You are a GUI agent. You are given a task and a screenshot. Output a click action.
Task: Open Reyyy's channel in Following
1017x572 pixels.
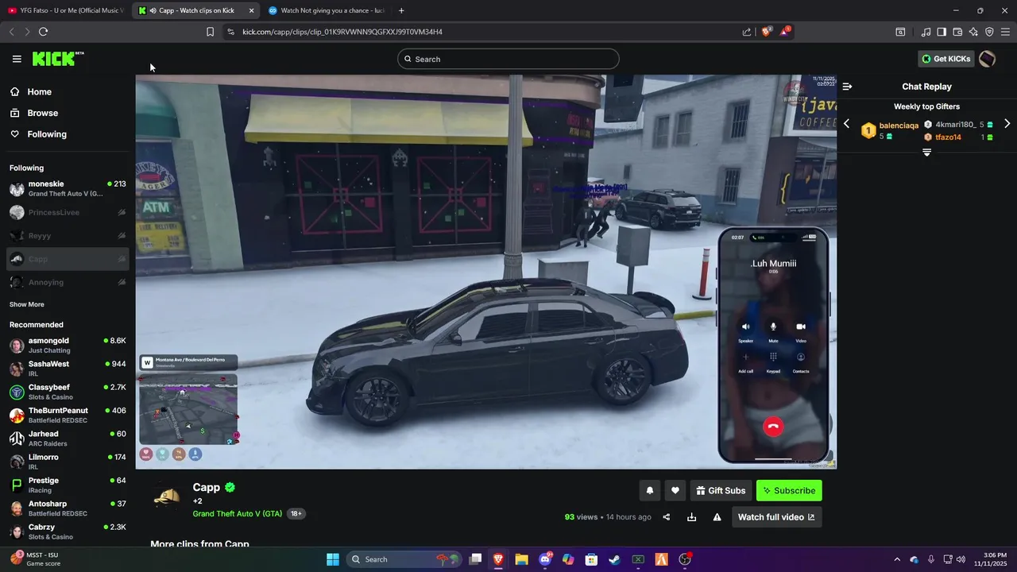pyautogui.click(x=68, y=236)
